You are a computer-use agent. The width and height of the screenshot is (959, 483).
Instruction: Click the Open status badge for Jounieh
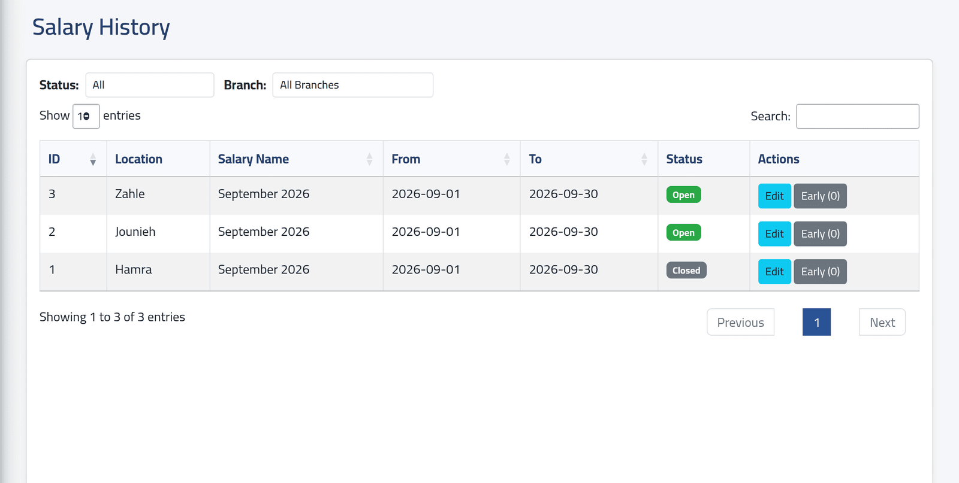[683, 233]
